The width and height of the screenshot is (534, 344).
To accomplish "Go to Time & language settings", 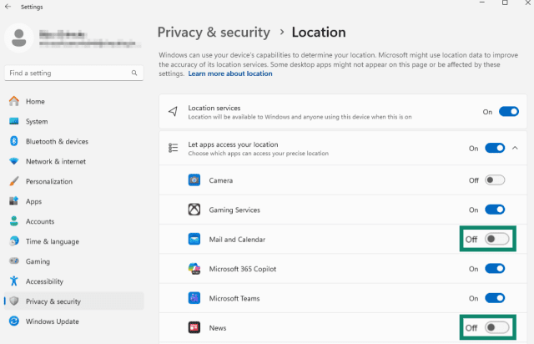I will 74,241.
